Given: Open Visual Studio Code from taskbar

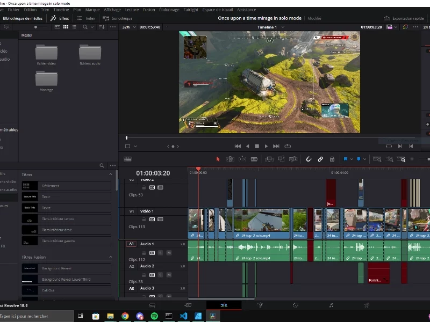Looking at the screenshot, I should point(183,316).
